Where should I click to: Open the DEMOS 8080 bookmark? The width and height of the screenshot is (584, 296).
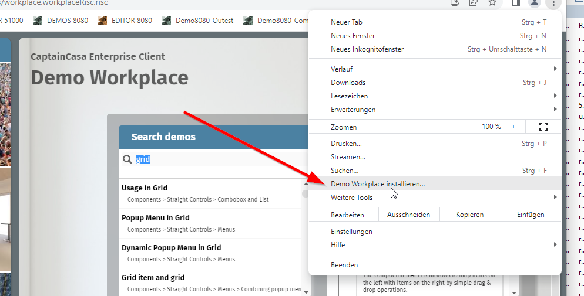(61, 21)
